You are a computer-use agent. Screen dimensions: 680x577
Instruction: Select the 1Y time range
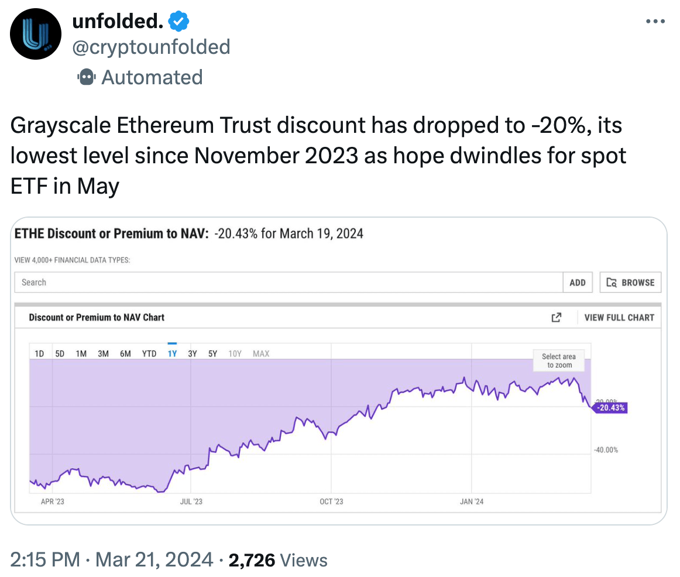tap(171, 353)
